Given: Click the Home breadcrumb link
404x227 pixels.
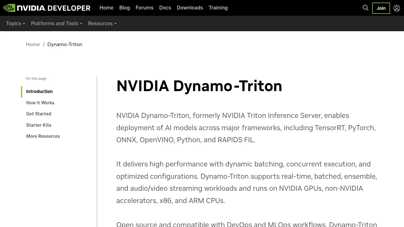Looking at the screenshot, I should pyautogui.click(x=33, y=44).
